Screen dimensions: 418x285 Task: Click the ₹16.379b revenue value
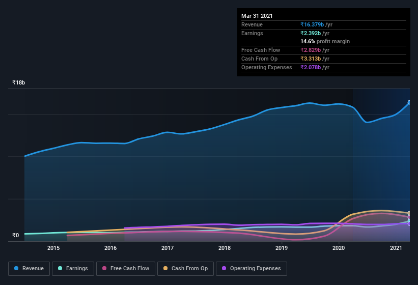(312, 24)
